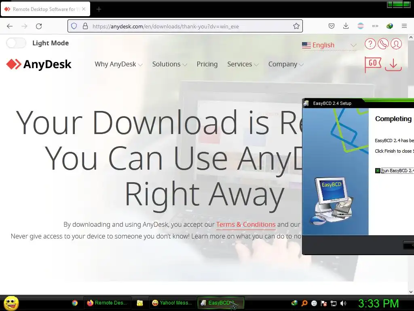Open AnyDesk help question mark icon
This screenshot has width=414, height=311.
(x=370, y=44)
